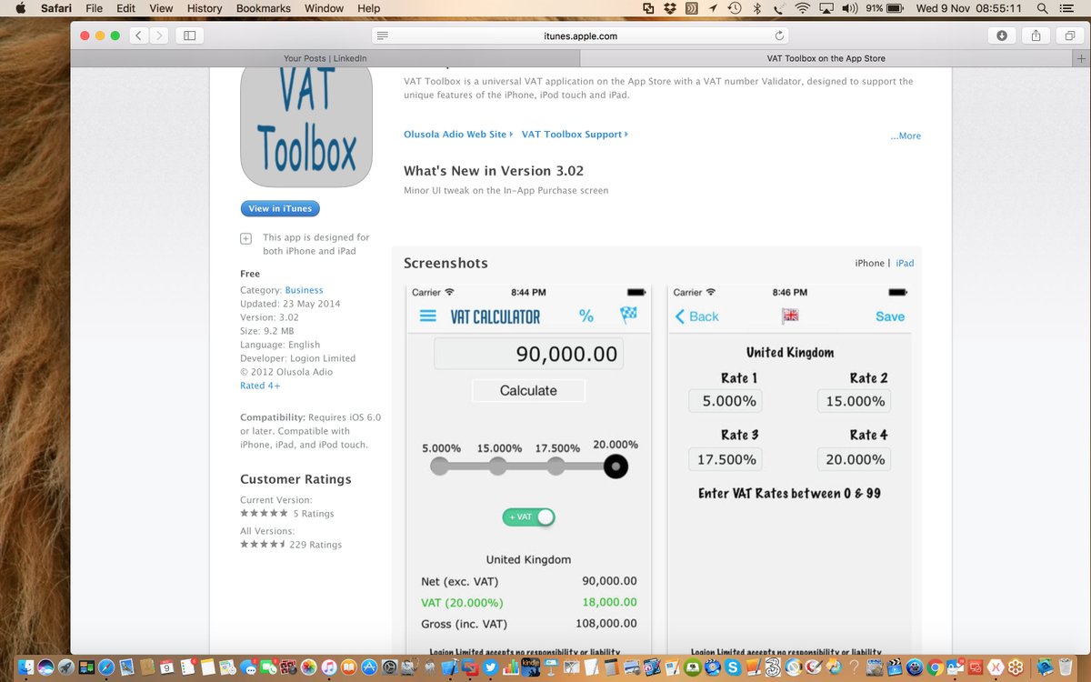Image resolution: width=1091 pixels, height=682 pixels.
Task: Click the UK flag icon in rates screenshot
Action: pos(789,316)
